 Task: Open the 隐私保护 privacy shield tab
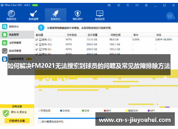tap(78, 15)
